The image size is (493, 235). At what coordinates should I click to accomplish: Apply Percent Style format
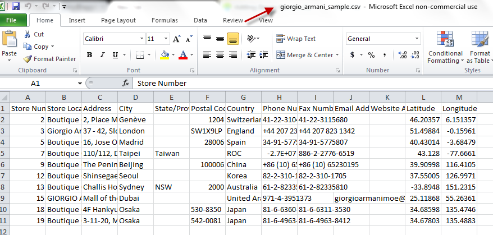tap(371, 55)
